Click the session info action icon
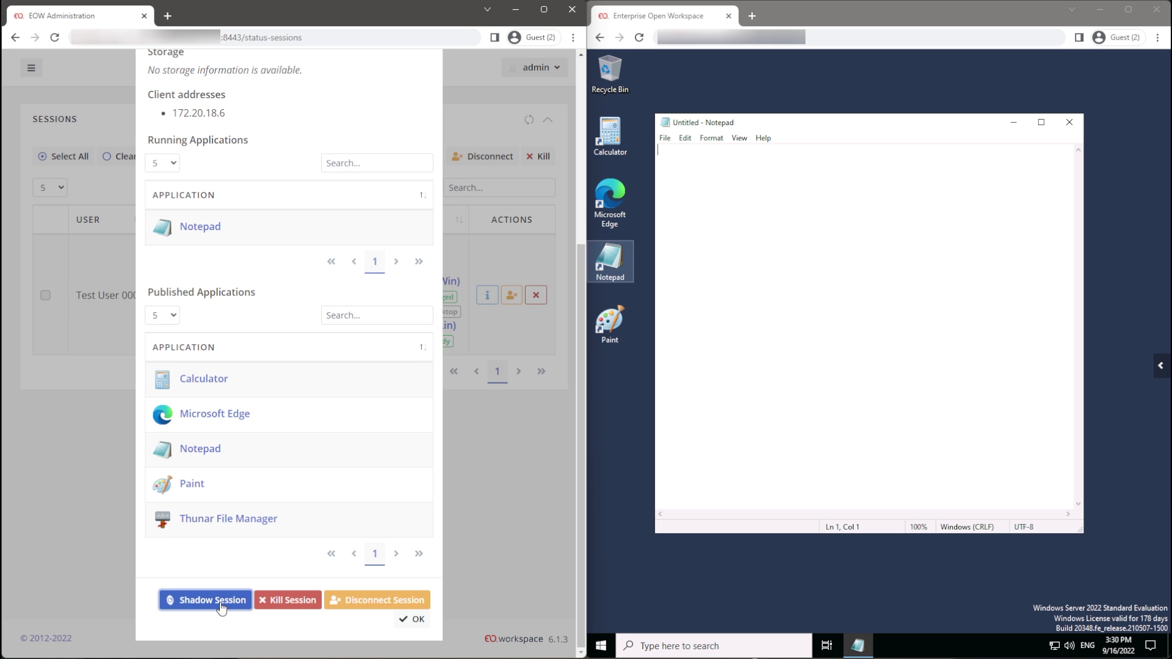 pyautogui.click(x=487, y=295)
